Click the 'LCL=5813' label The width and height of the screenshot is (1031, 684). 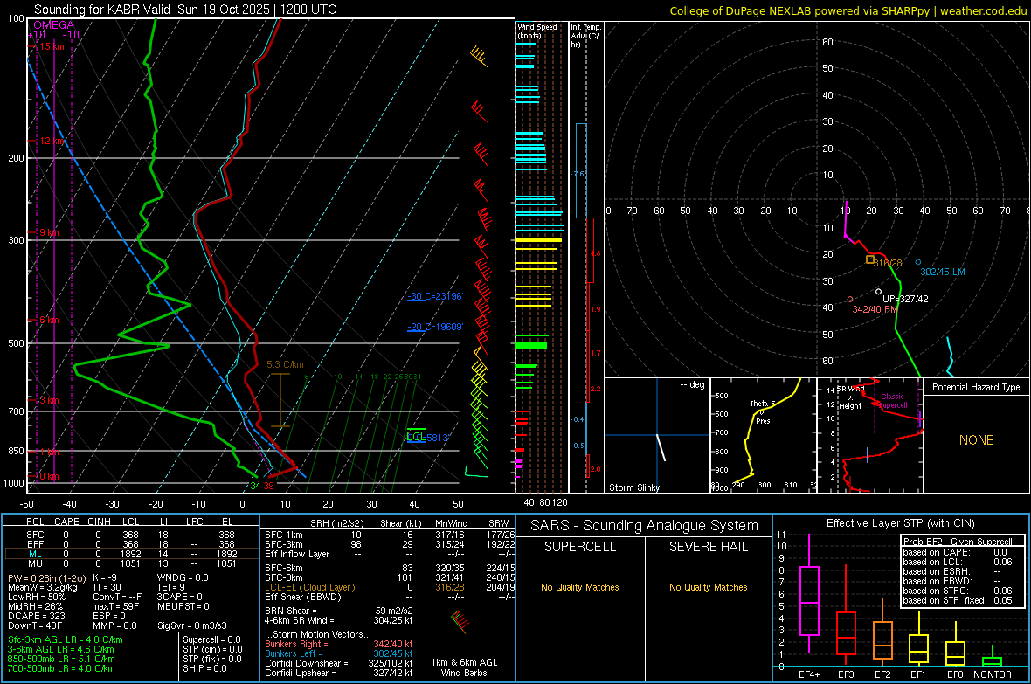(x=427, y=438)
